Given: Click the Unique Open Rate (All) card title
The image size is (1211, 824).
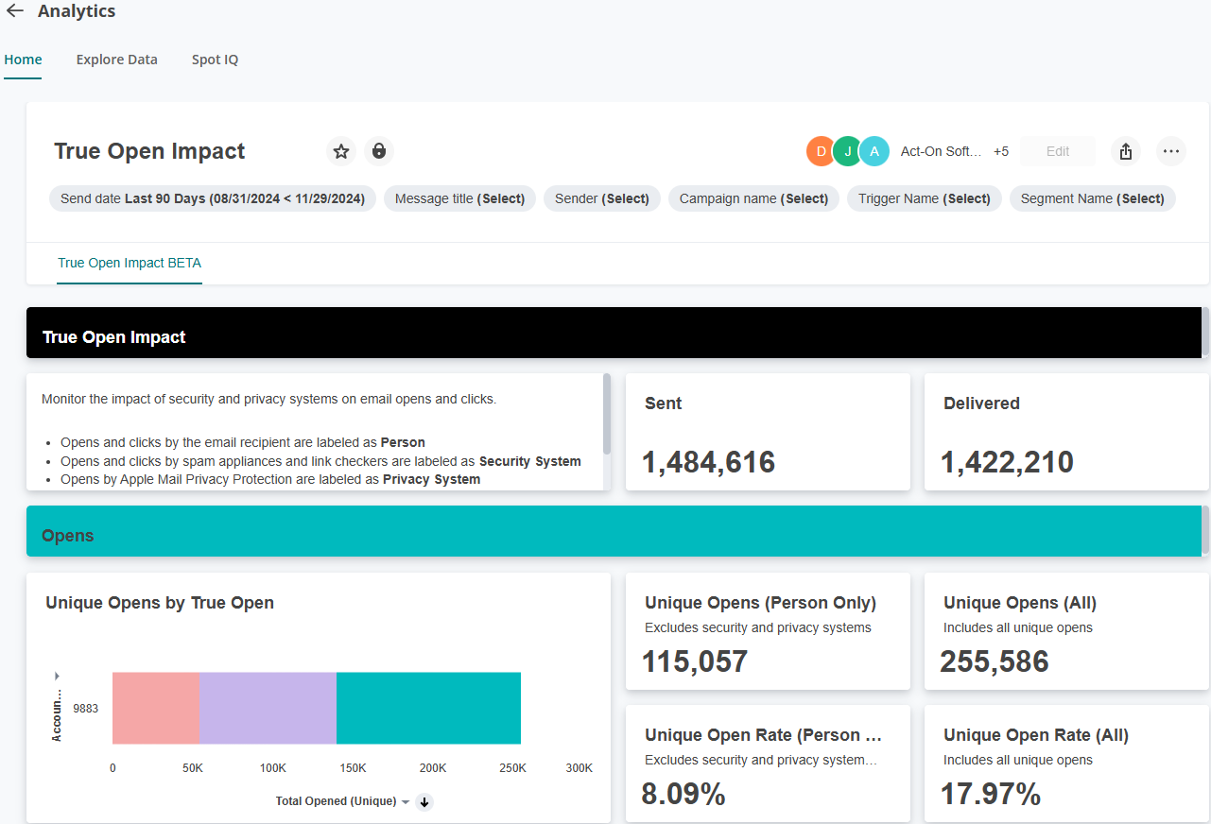Looking at the screenshot, I should [1036, 735].
